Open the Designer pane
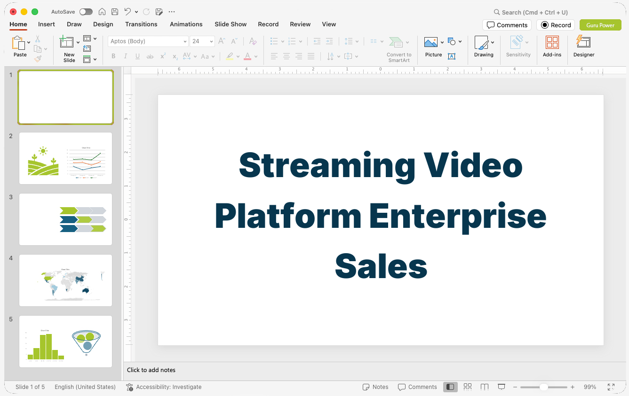Image resolution: width=629 pixels, height=396 pixels. click(x=584, y=47)
